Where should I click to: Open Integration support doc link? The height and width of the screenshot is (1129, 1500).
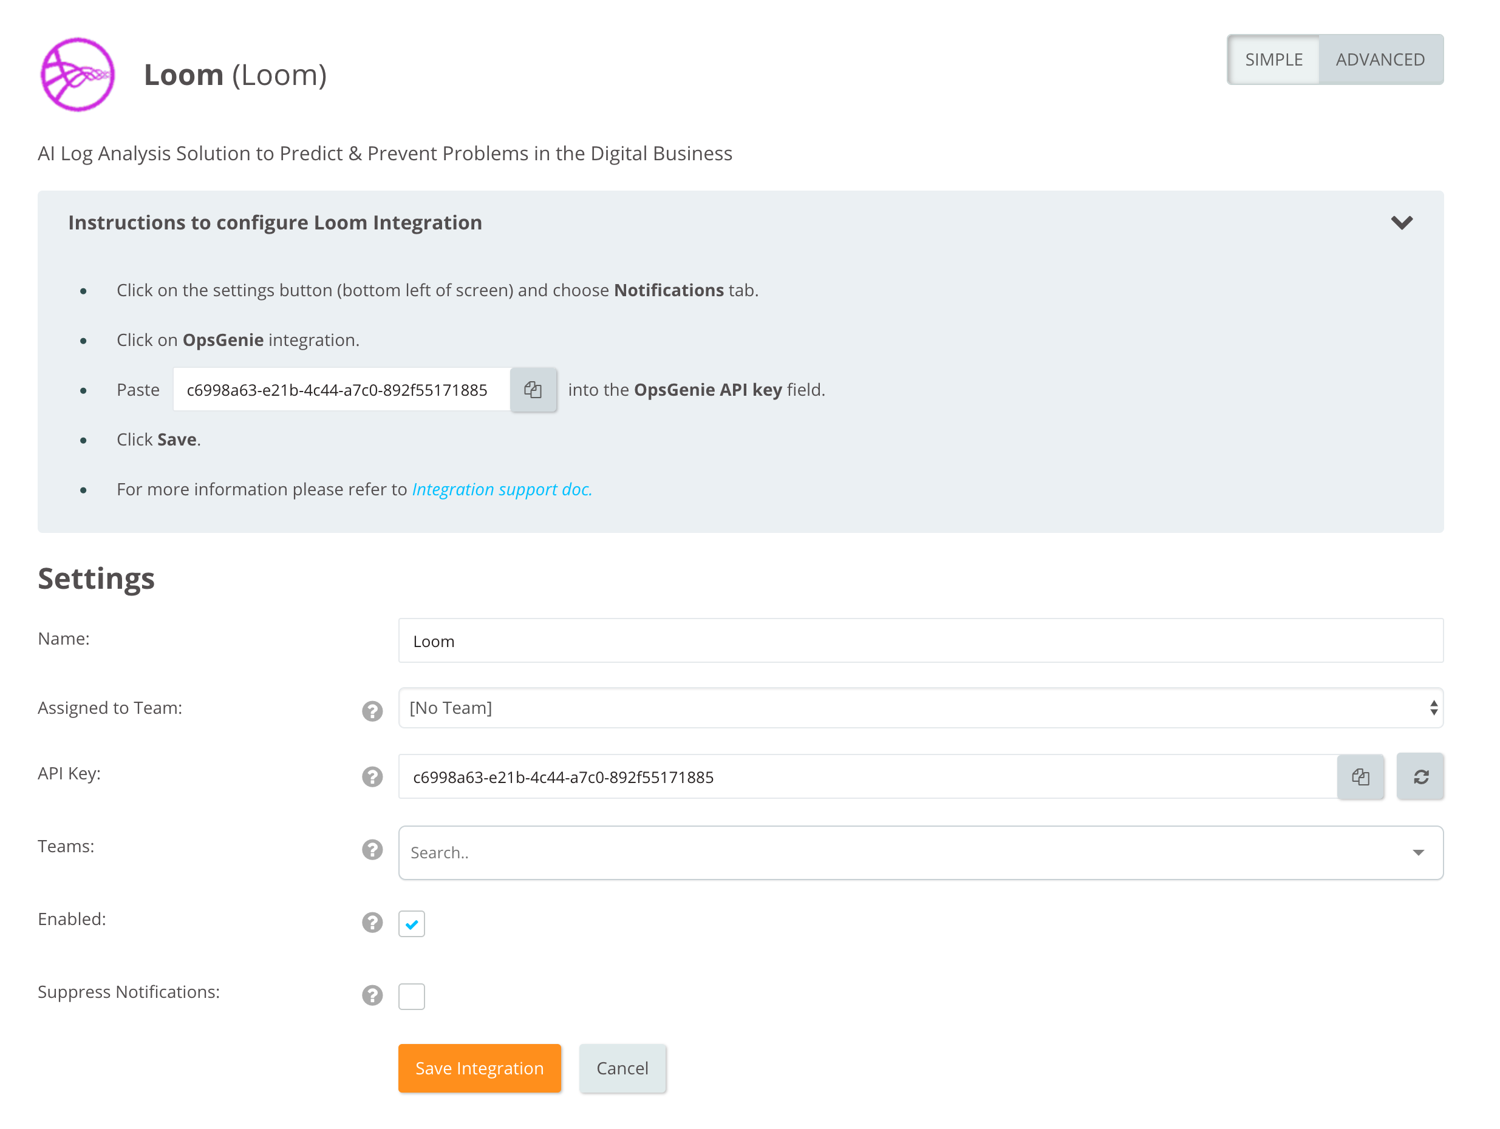pos(502,489)
